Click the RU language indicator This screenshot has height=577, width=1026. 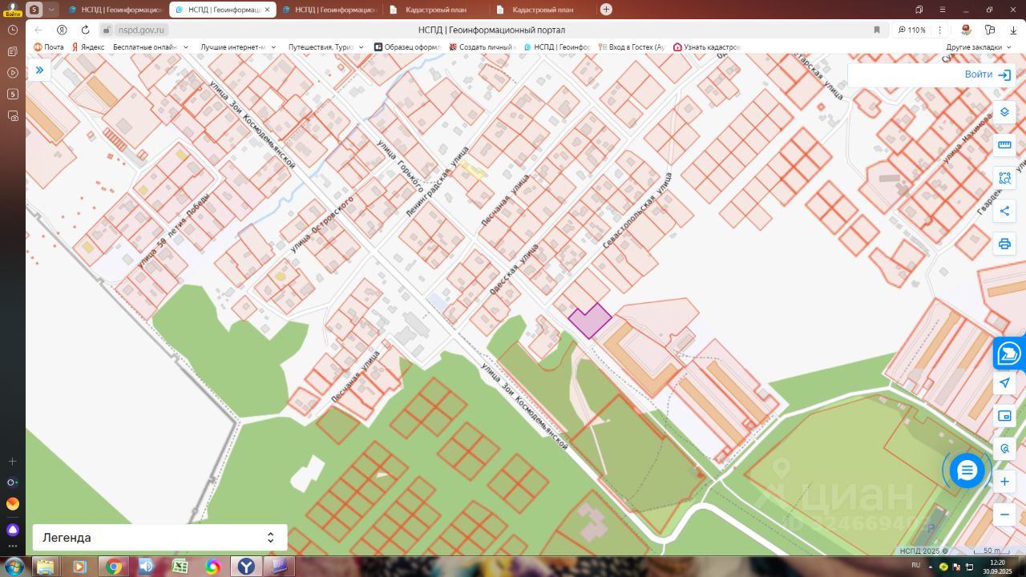tap(916, 565)
